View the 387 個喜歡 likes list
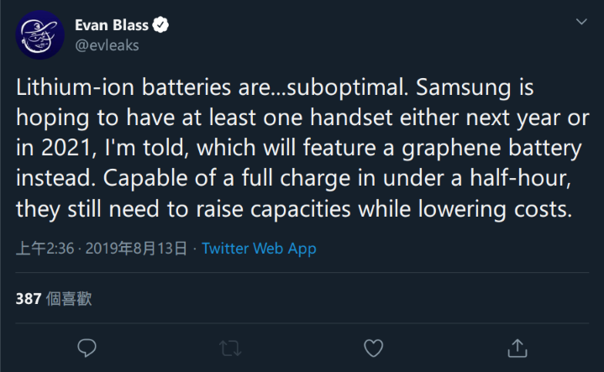The height and width of the screenshot is (372, 604). (54, 298)
